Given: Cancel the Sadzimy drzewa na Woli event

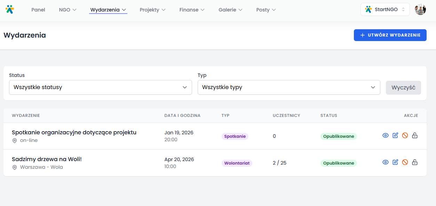Looking at the screenshot, I should (405, 162).
